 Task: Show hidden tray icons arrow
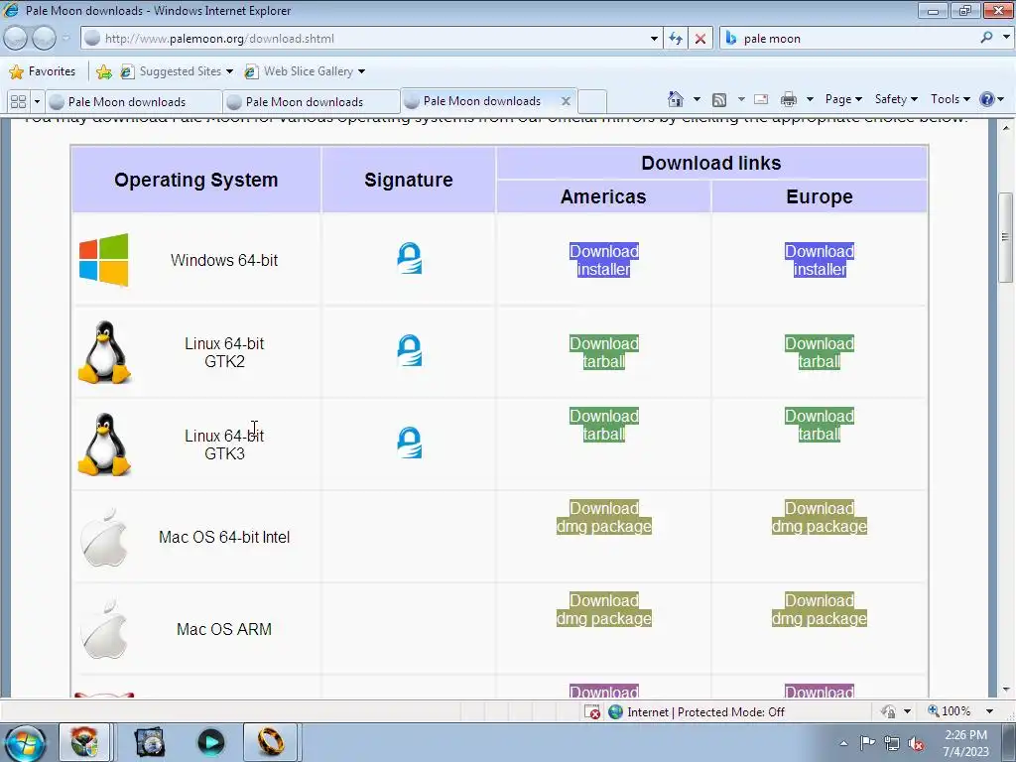click(x=843, y=743)
